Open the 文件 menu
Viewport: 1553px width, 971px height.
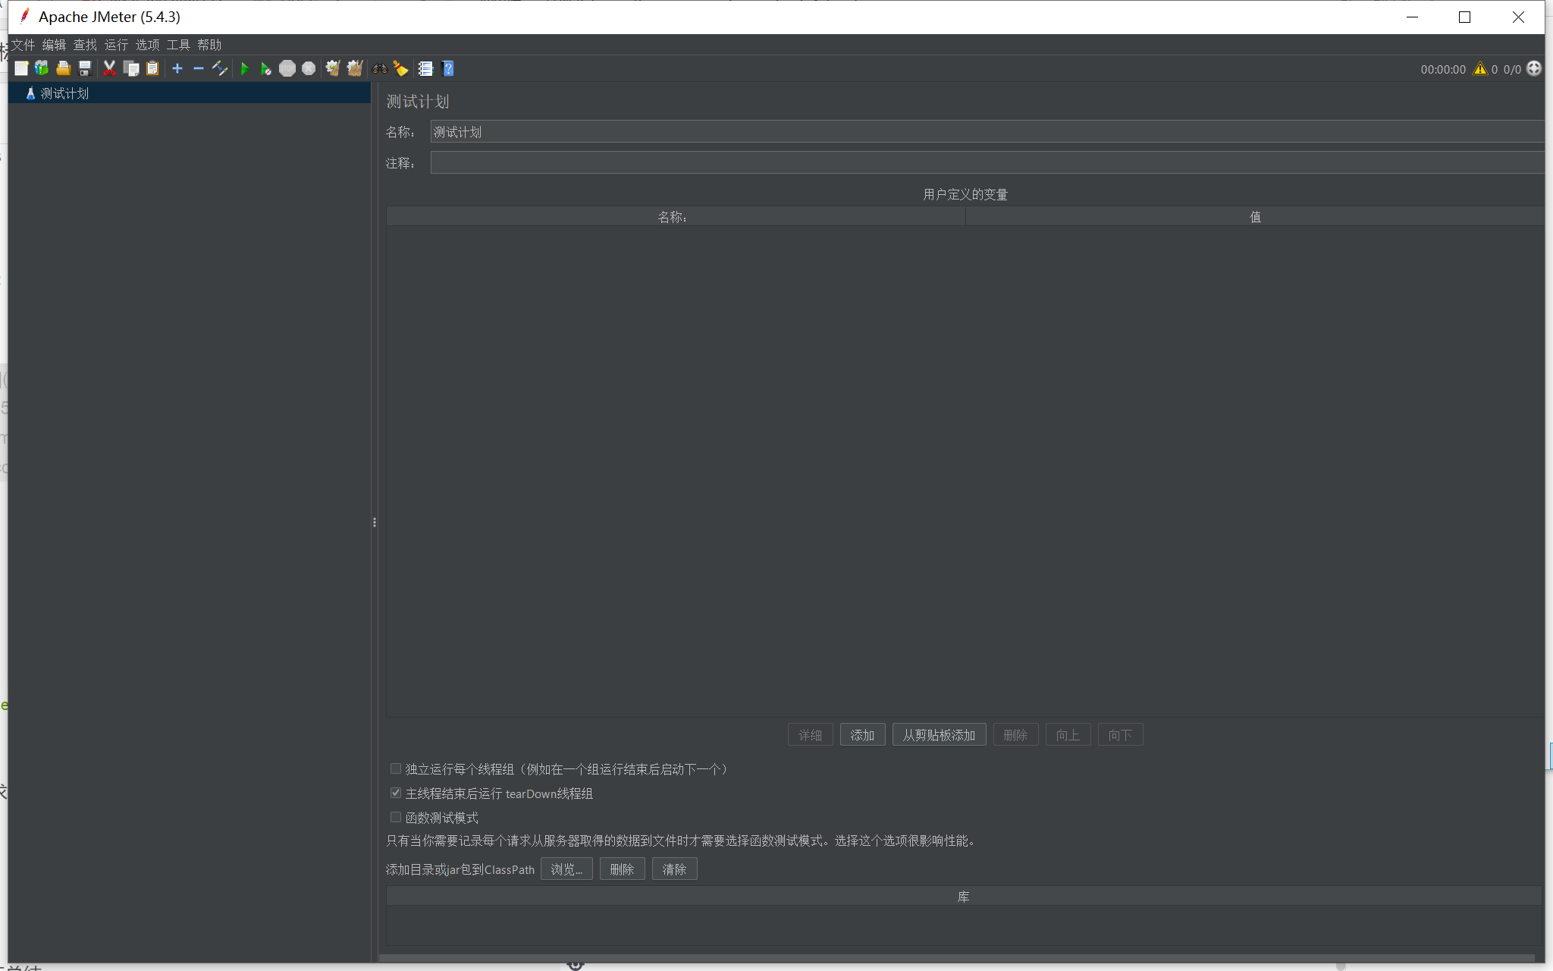click(23, 45)
